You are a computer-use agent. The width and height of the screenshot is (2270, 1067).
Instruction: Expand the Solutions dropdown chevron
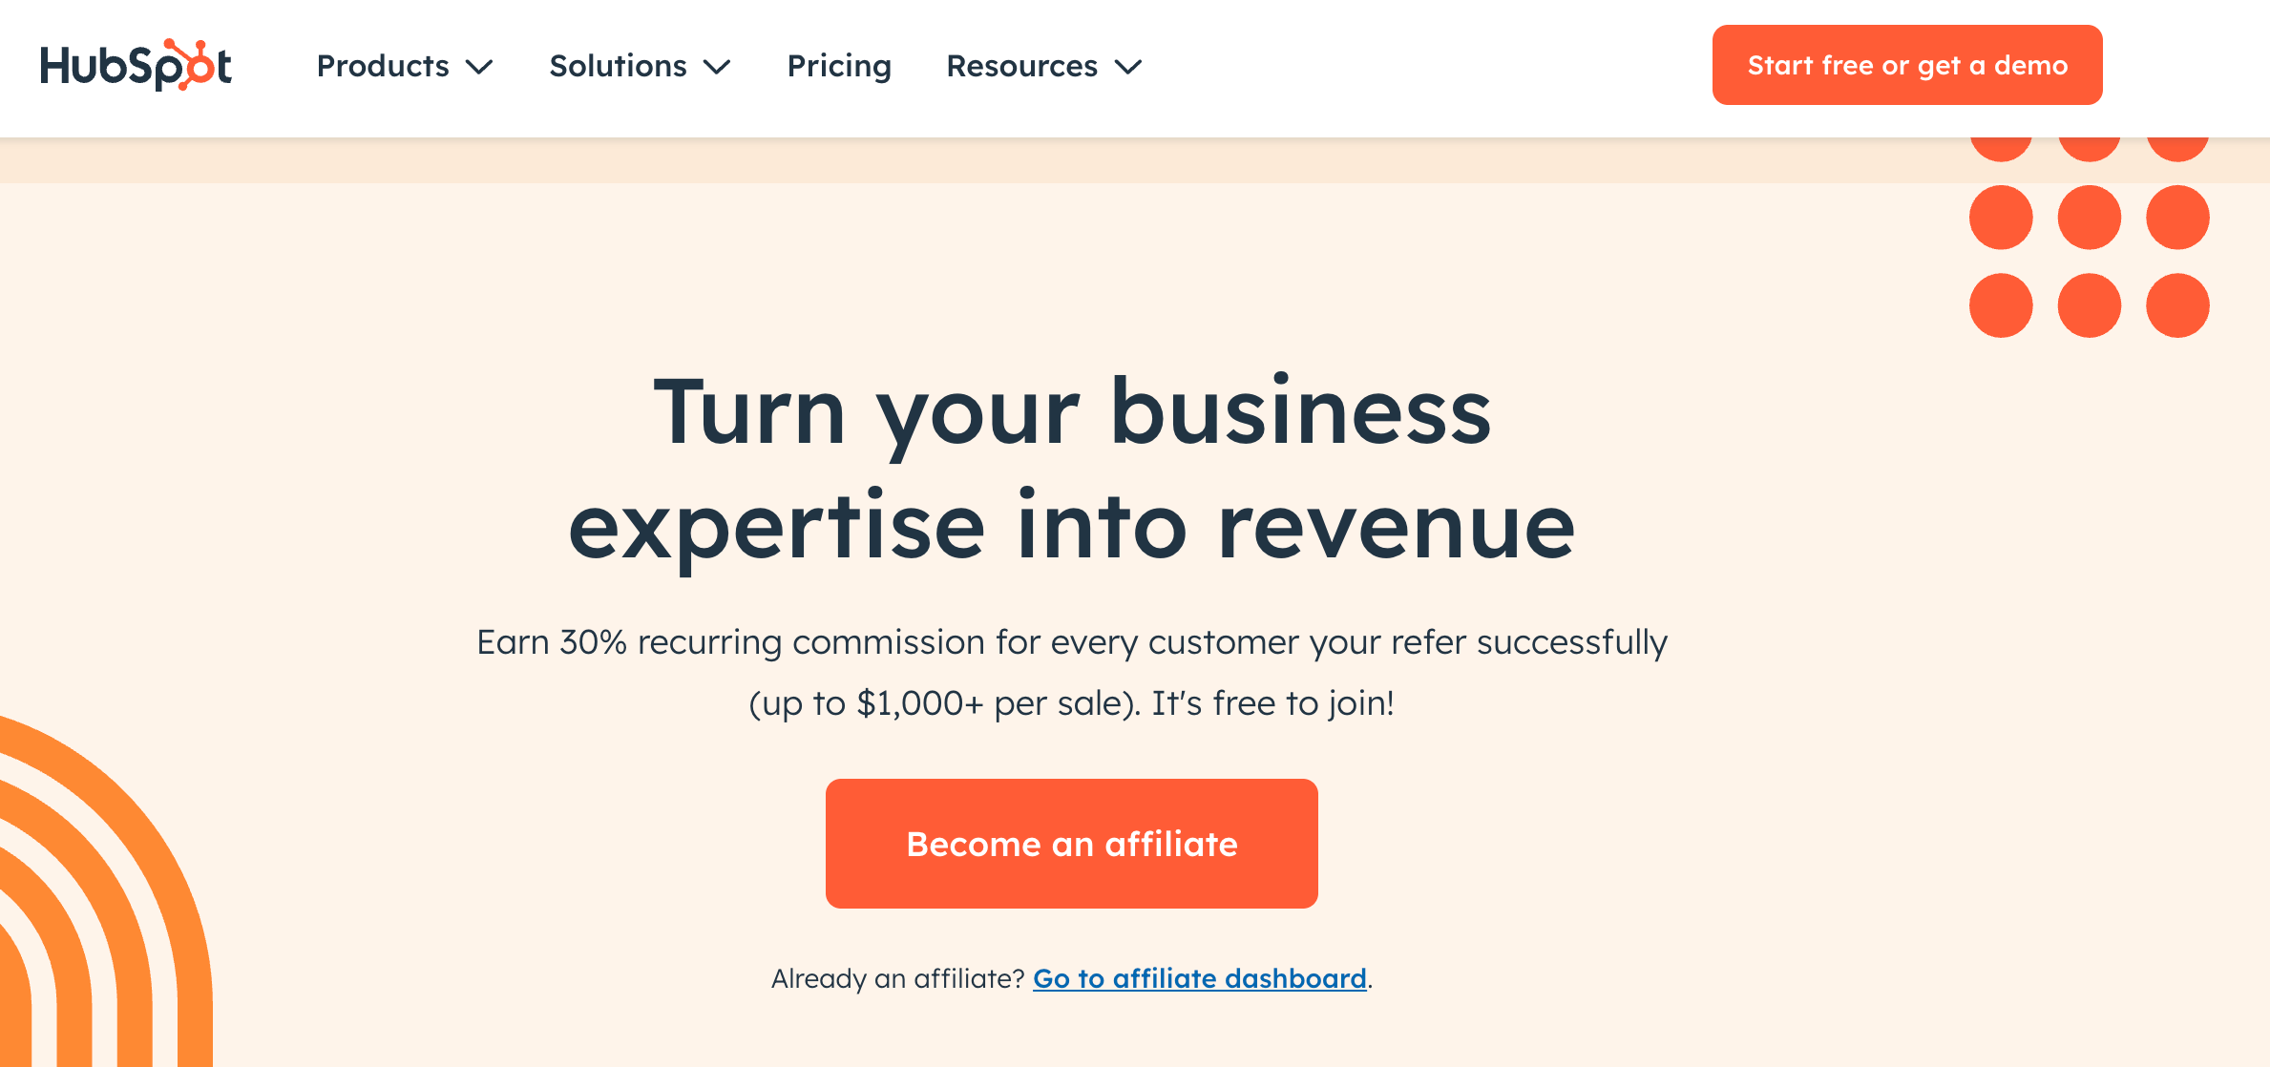point(718,68)
